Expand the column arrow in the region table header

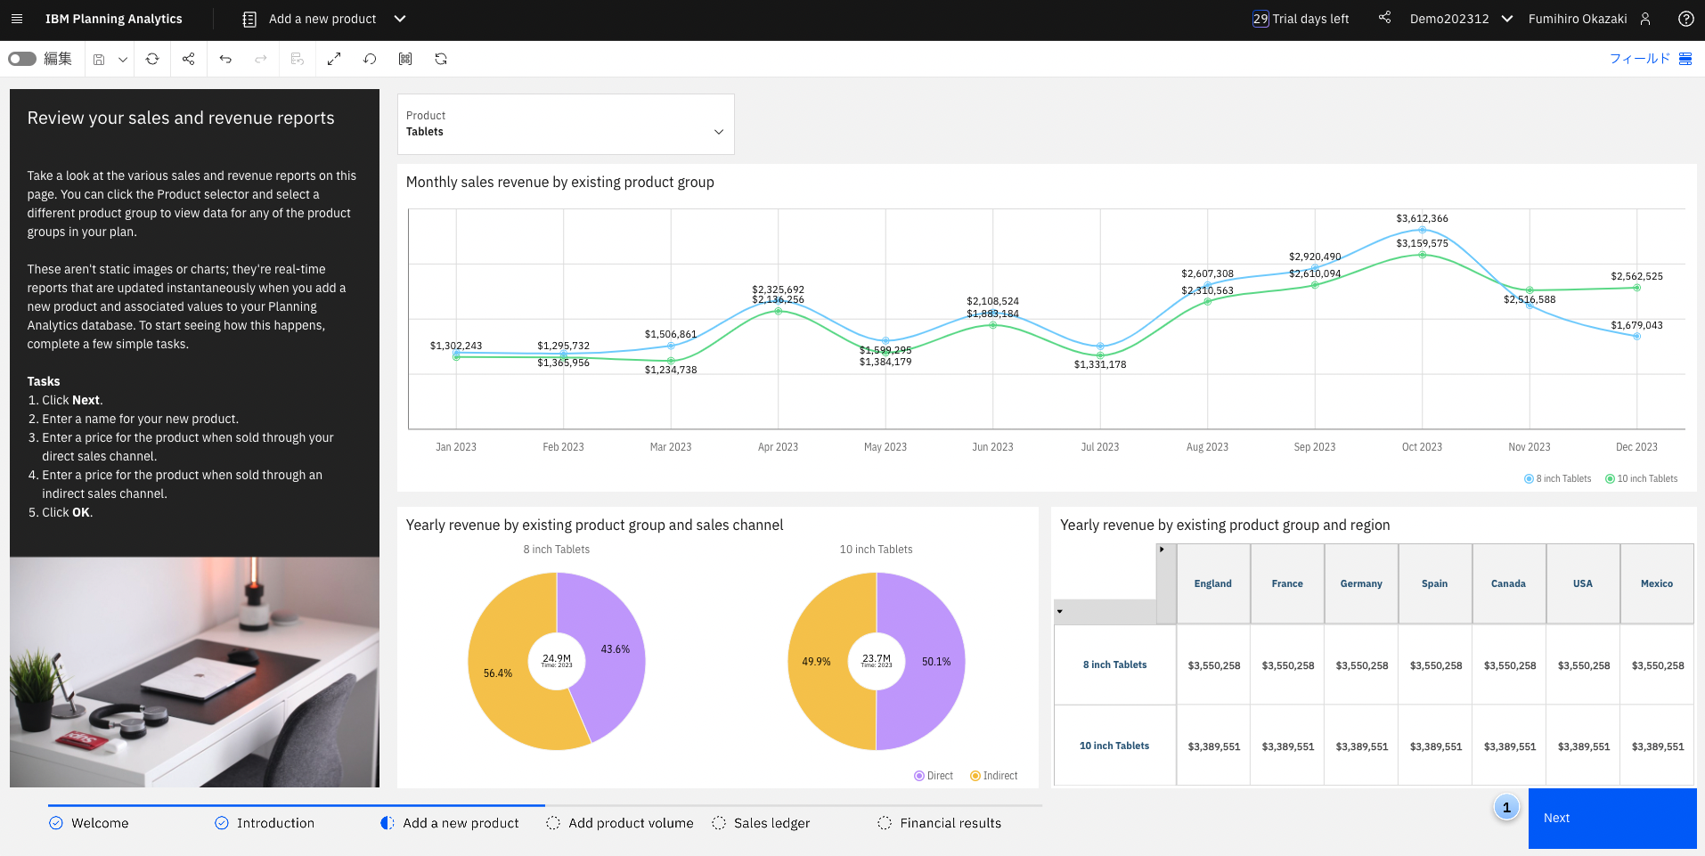click(x=1162, y=550)
